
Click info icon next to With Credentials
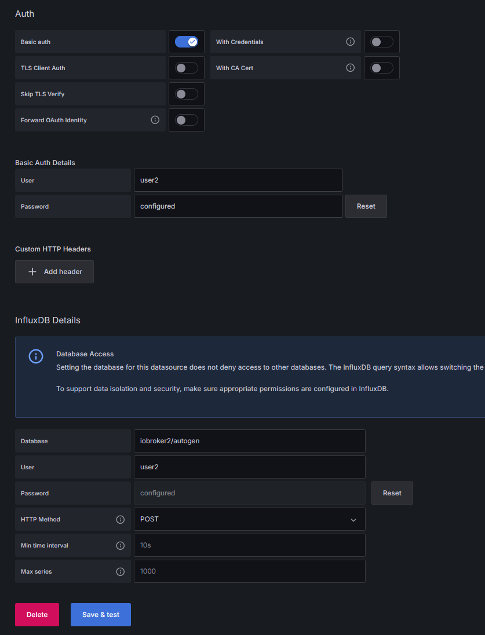(350, 42)
